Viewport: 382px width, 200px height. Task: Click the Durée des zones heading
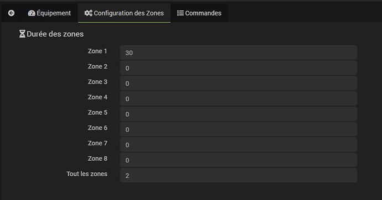tap(55, 34)
